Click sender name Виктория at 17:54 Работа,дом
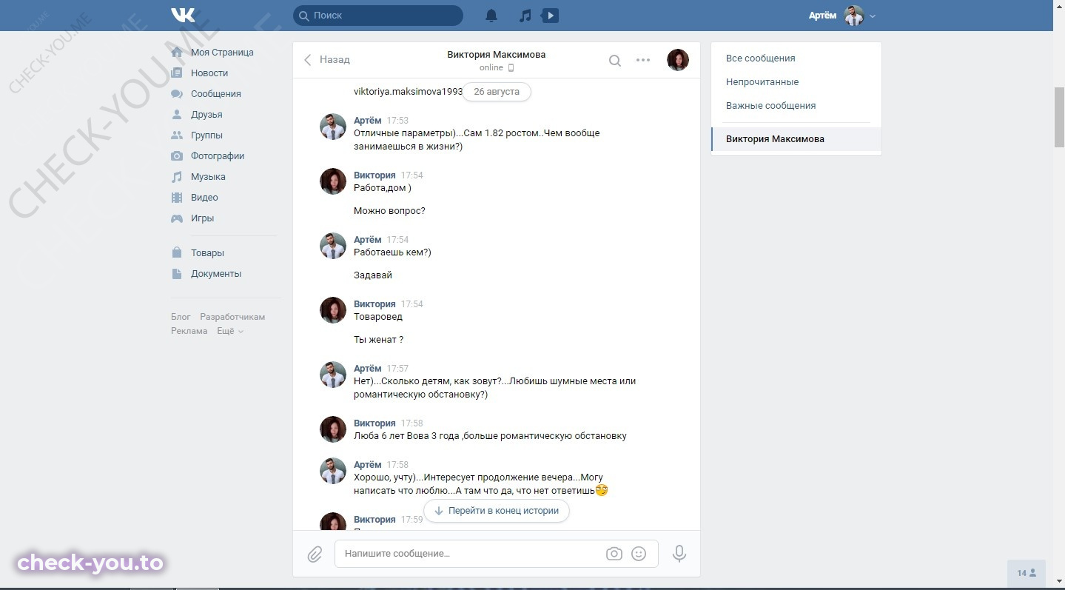This screenshot has height=590, width=1065. [x=374, y=175]
